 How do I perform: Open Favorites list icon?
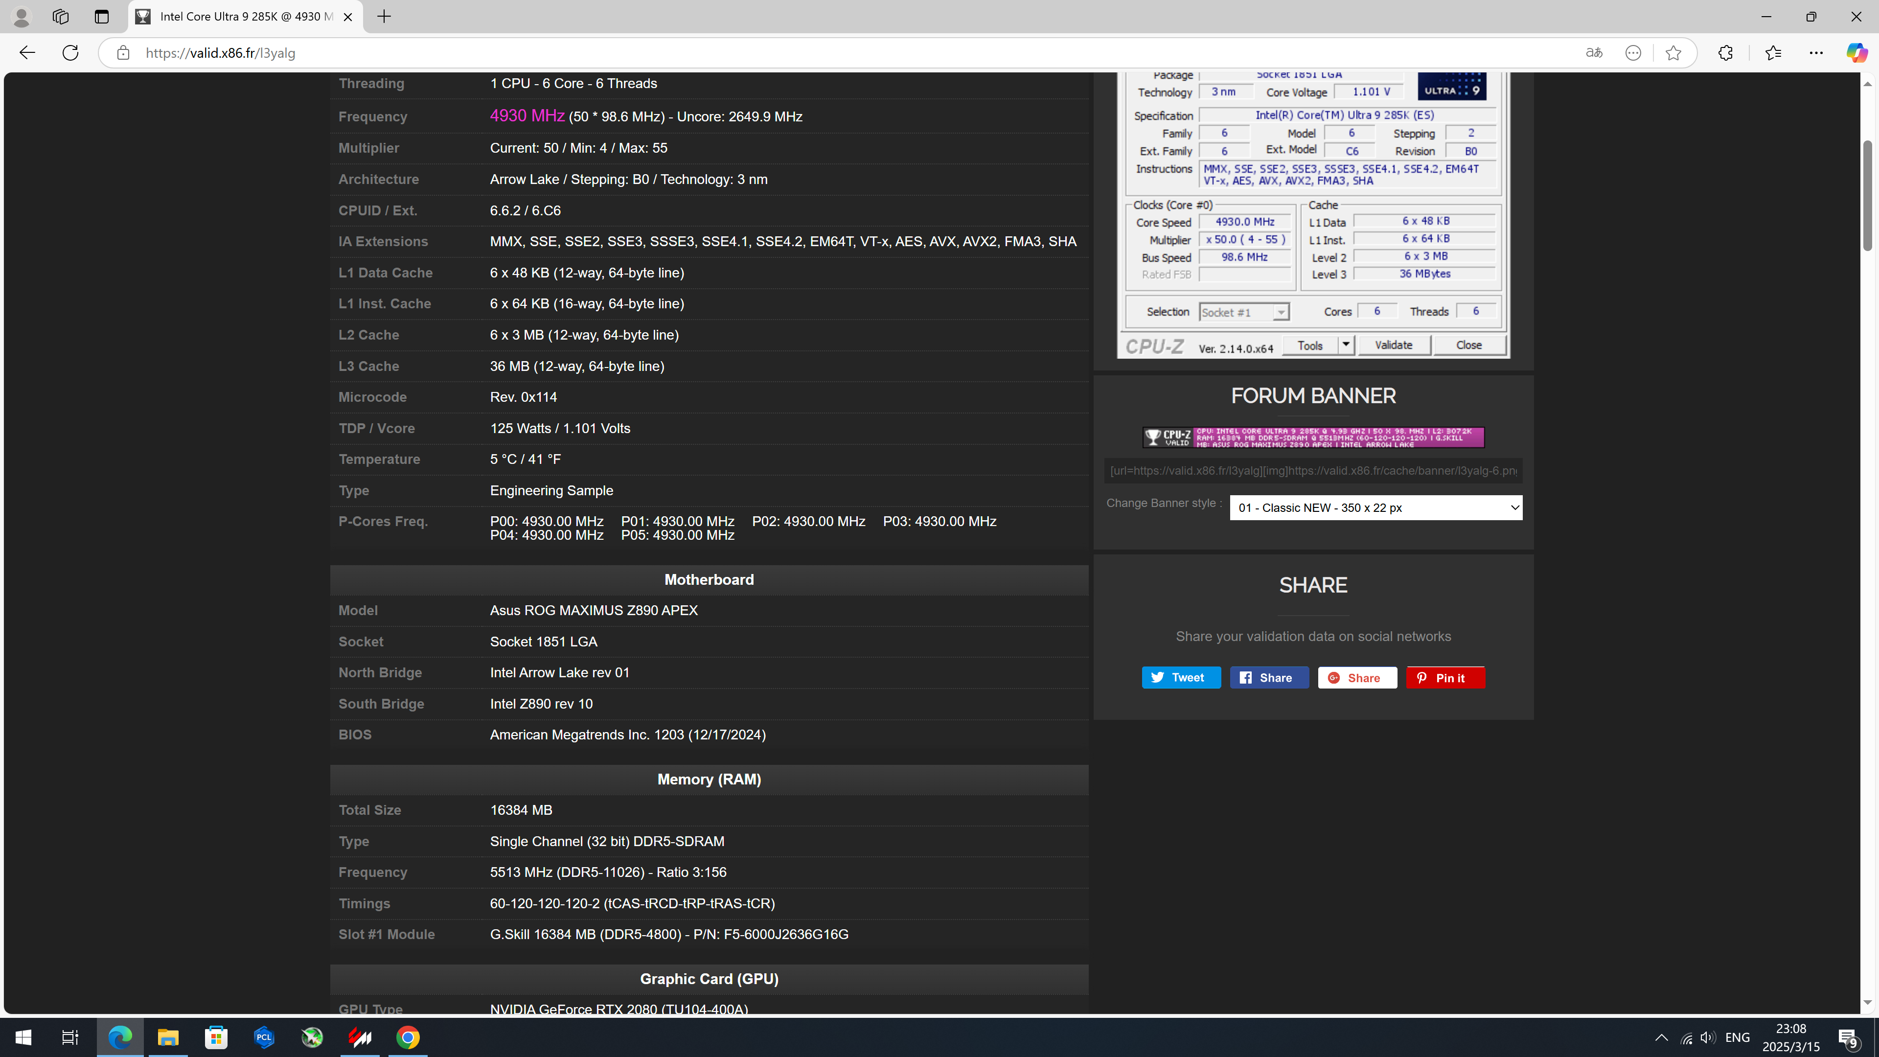click(x=1773, y=52)
